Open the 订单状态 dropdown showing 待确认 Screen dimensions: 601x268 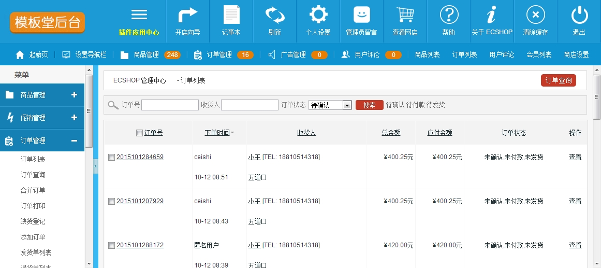330,105
